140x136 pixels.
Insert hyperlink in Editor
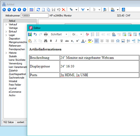(114, 34)
